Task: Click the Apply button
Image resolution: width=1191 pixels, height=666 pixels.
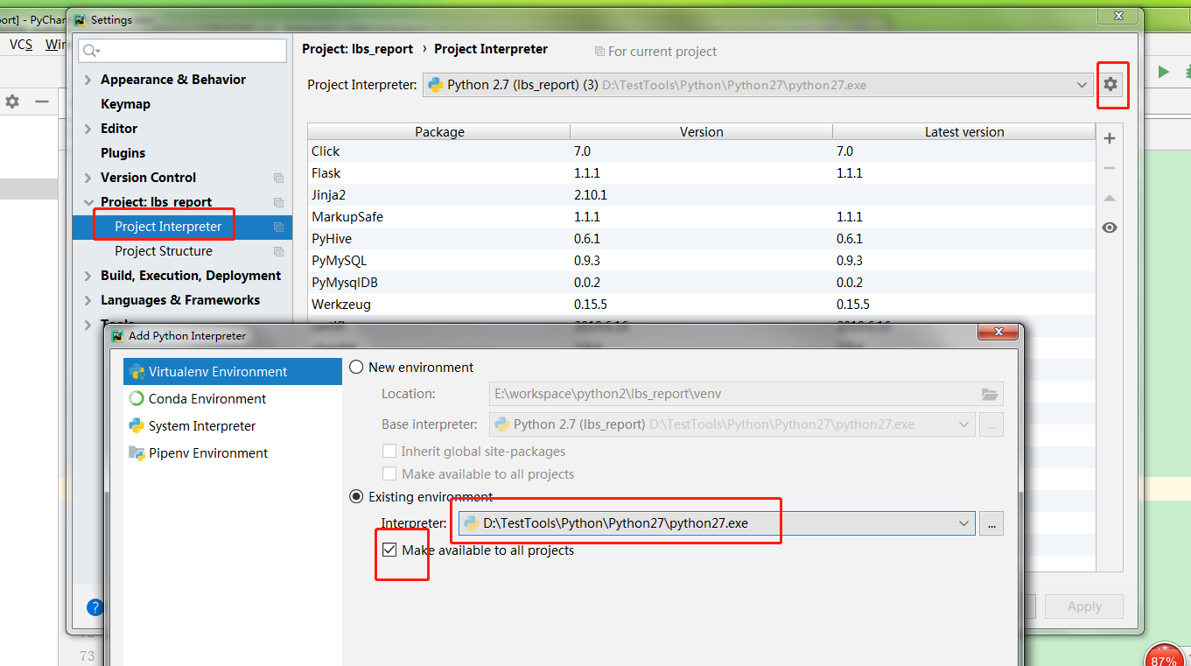Action: pyautogui.click(x=1083, y=606)
